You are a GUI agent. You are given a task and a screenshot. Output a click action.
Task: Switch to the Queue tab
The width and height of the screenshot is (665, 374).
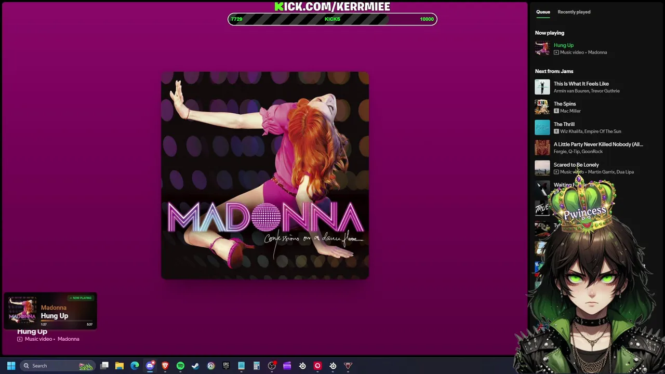543,12
